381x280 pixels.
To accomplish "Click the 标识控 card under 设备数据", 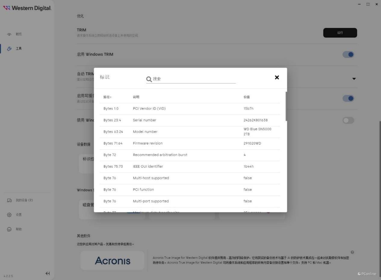I will pyautogui.click(x=87, y=163).
